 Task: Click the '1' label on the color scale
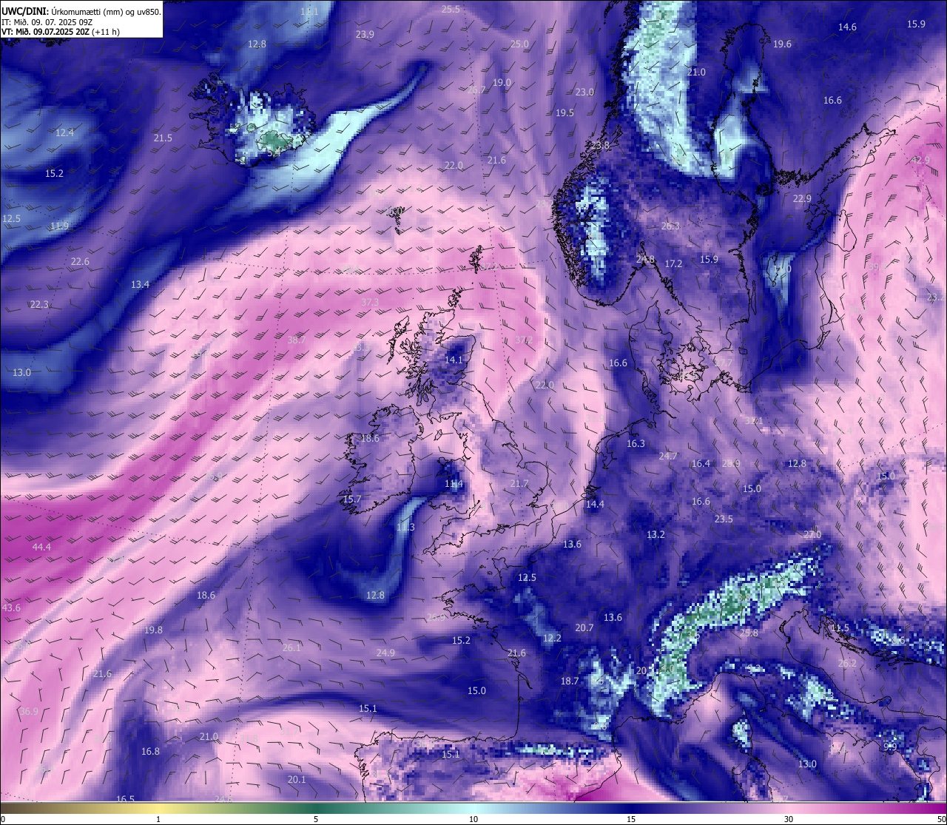pos(158,819)
